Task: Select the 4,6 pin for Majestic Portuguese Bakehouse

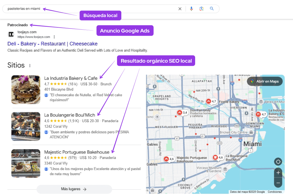Action: tap(169, 159)
